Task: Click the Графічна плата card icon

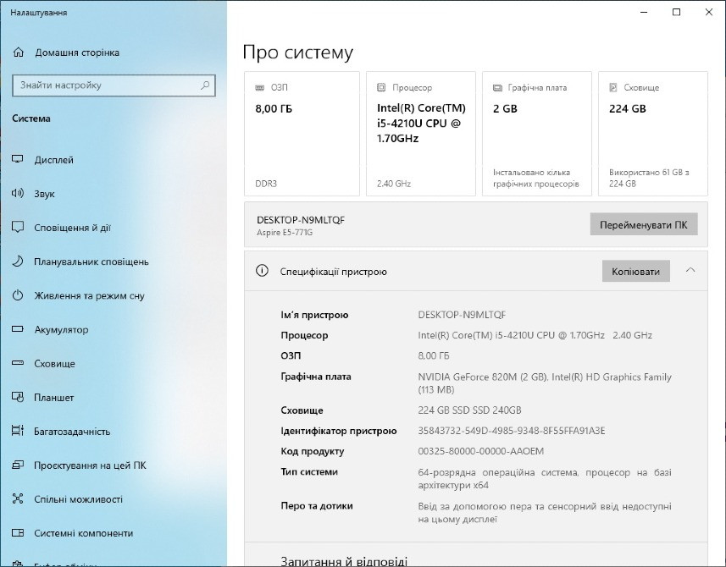Action: [498, 87]
